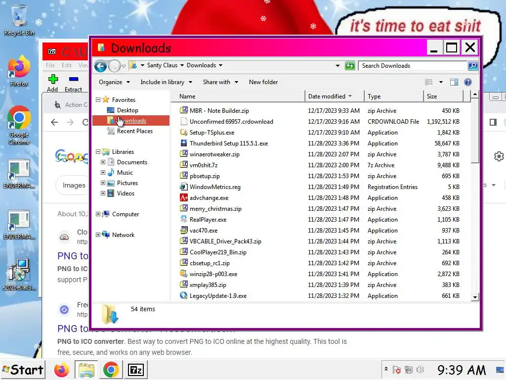This screenshot has height=380, width=506.
Task: Open Google Chrome desktop shortcut
Action: (19, 125)
